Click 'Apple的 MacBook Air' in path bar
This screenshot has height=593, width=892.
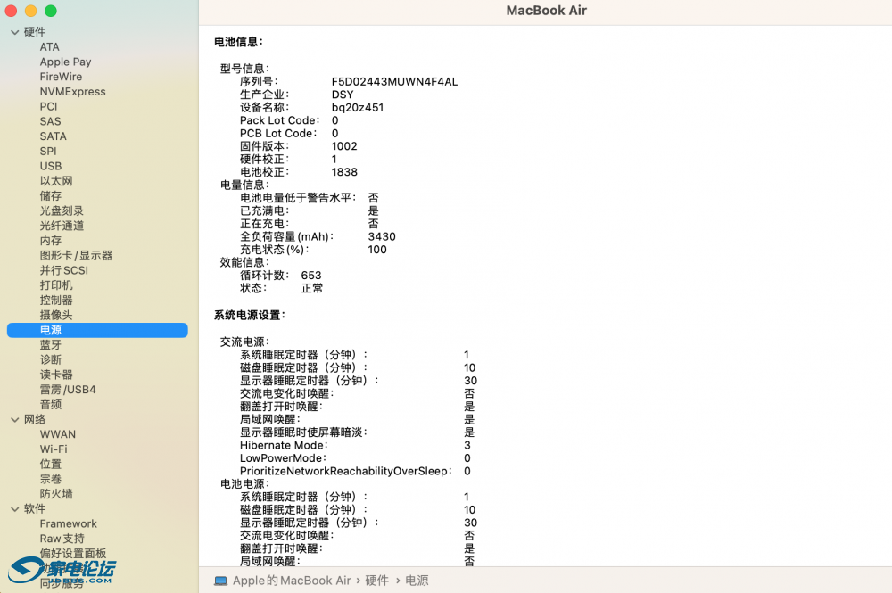[x=292, y=581]
